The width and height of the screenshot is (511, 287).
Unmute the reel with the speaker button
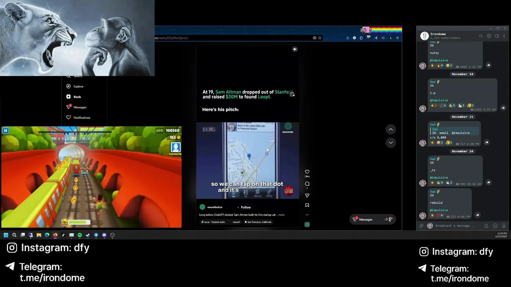(x=295, y=49)
